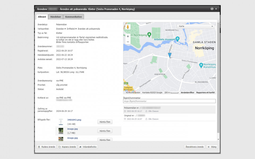This screenshot has width=255, height=159.
Task: Open the Karta map type dropdown
Action: tap(196, 26)
